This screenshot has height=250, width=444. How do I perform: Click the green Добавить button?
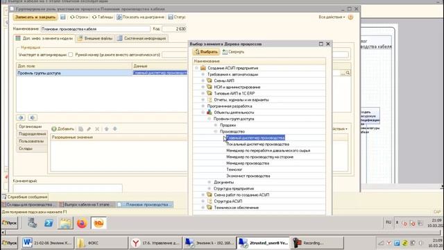63,129
